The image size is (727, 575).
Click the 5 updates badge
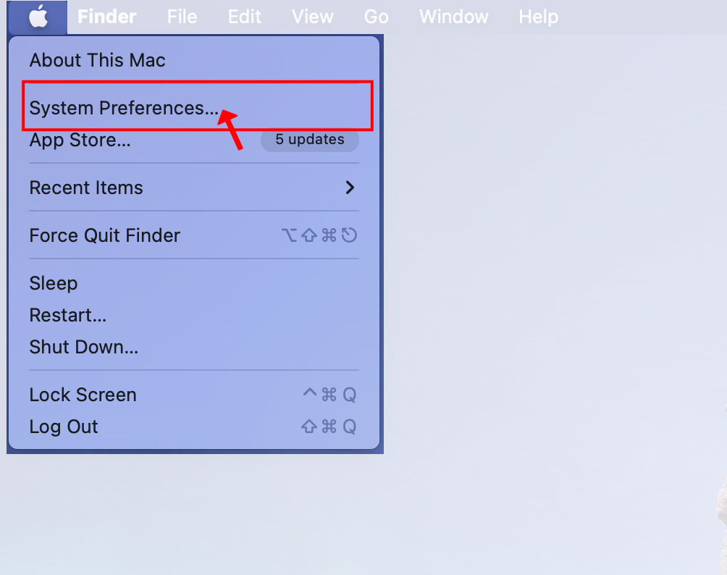coord(310,140)
